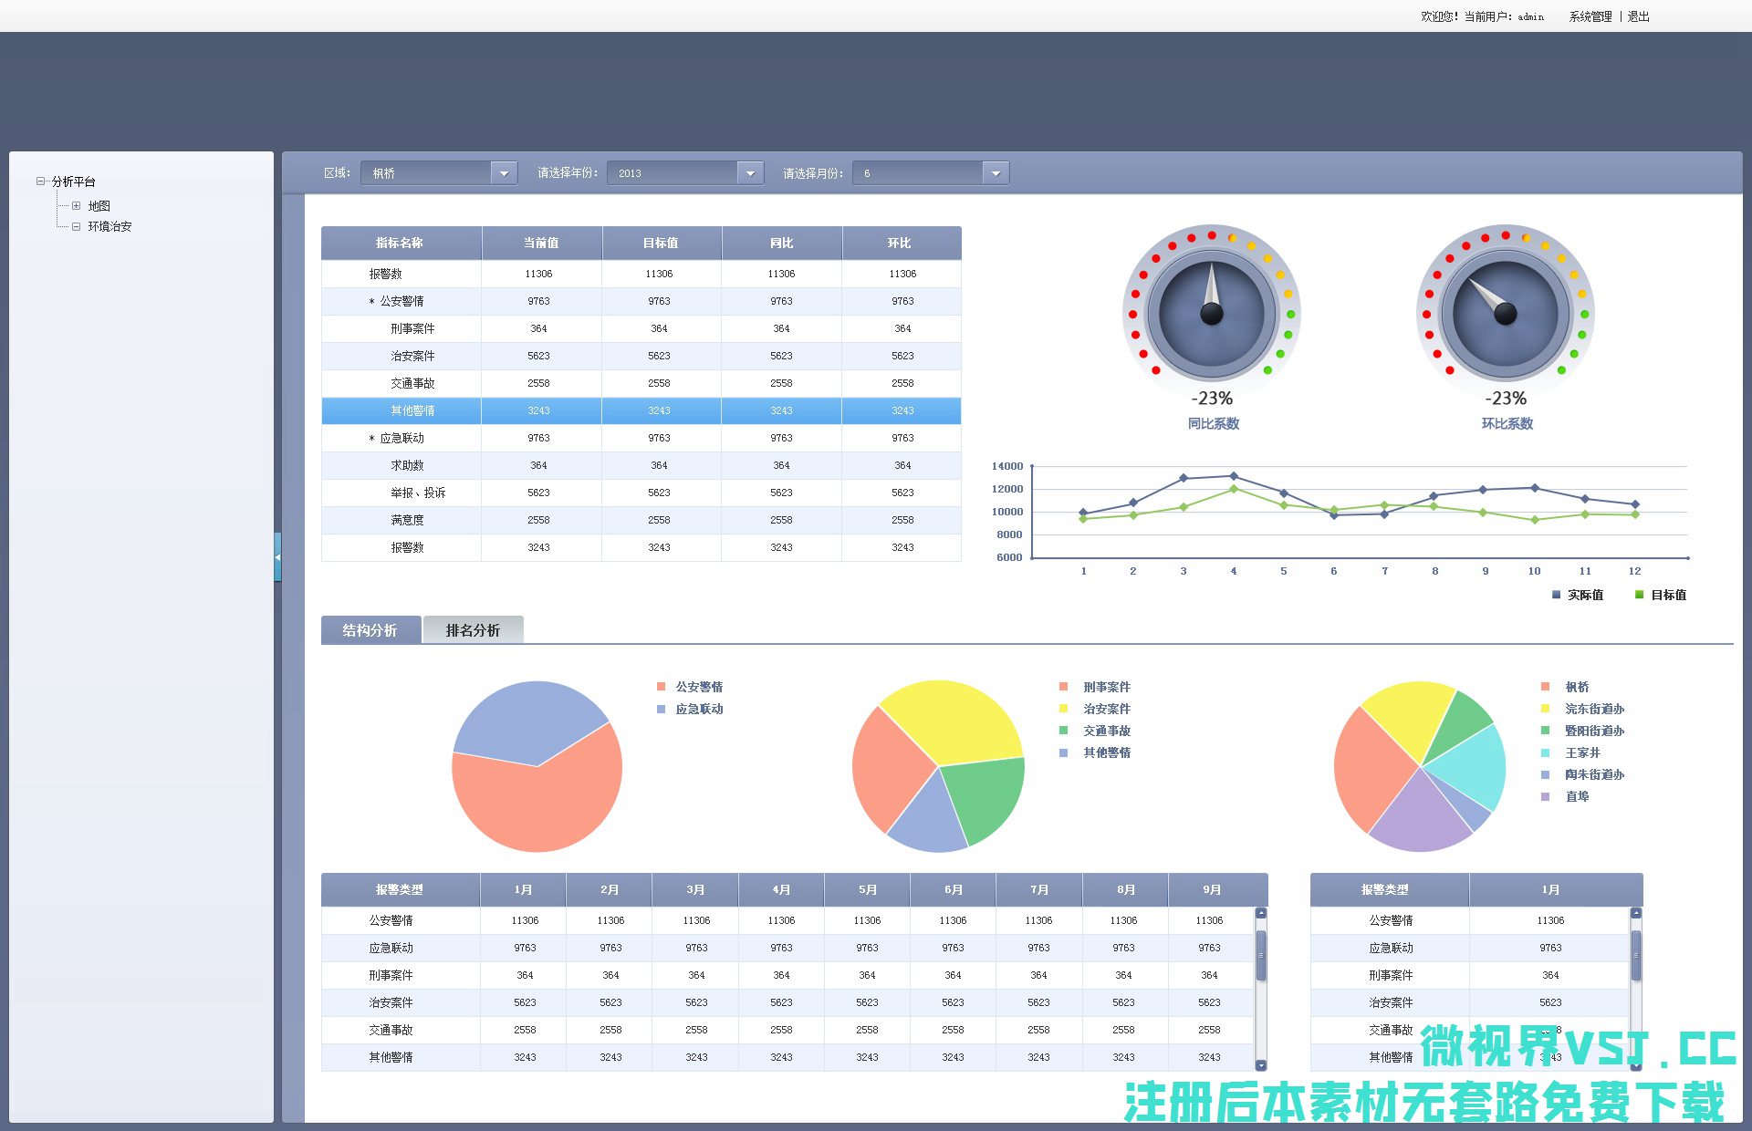This screenshot has height=1131, width=1752.
Task: Click the 退出 logout link
Action: point(1639,16)
